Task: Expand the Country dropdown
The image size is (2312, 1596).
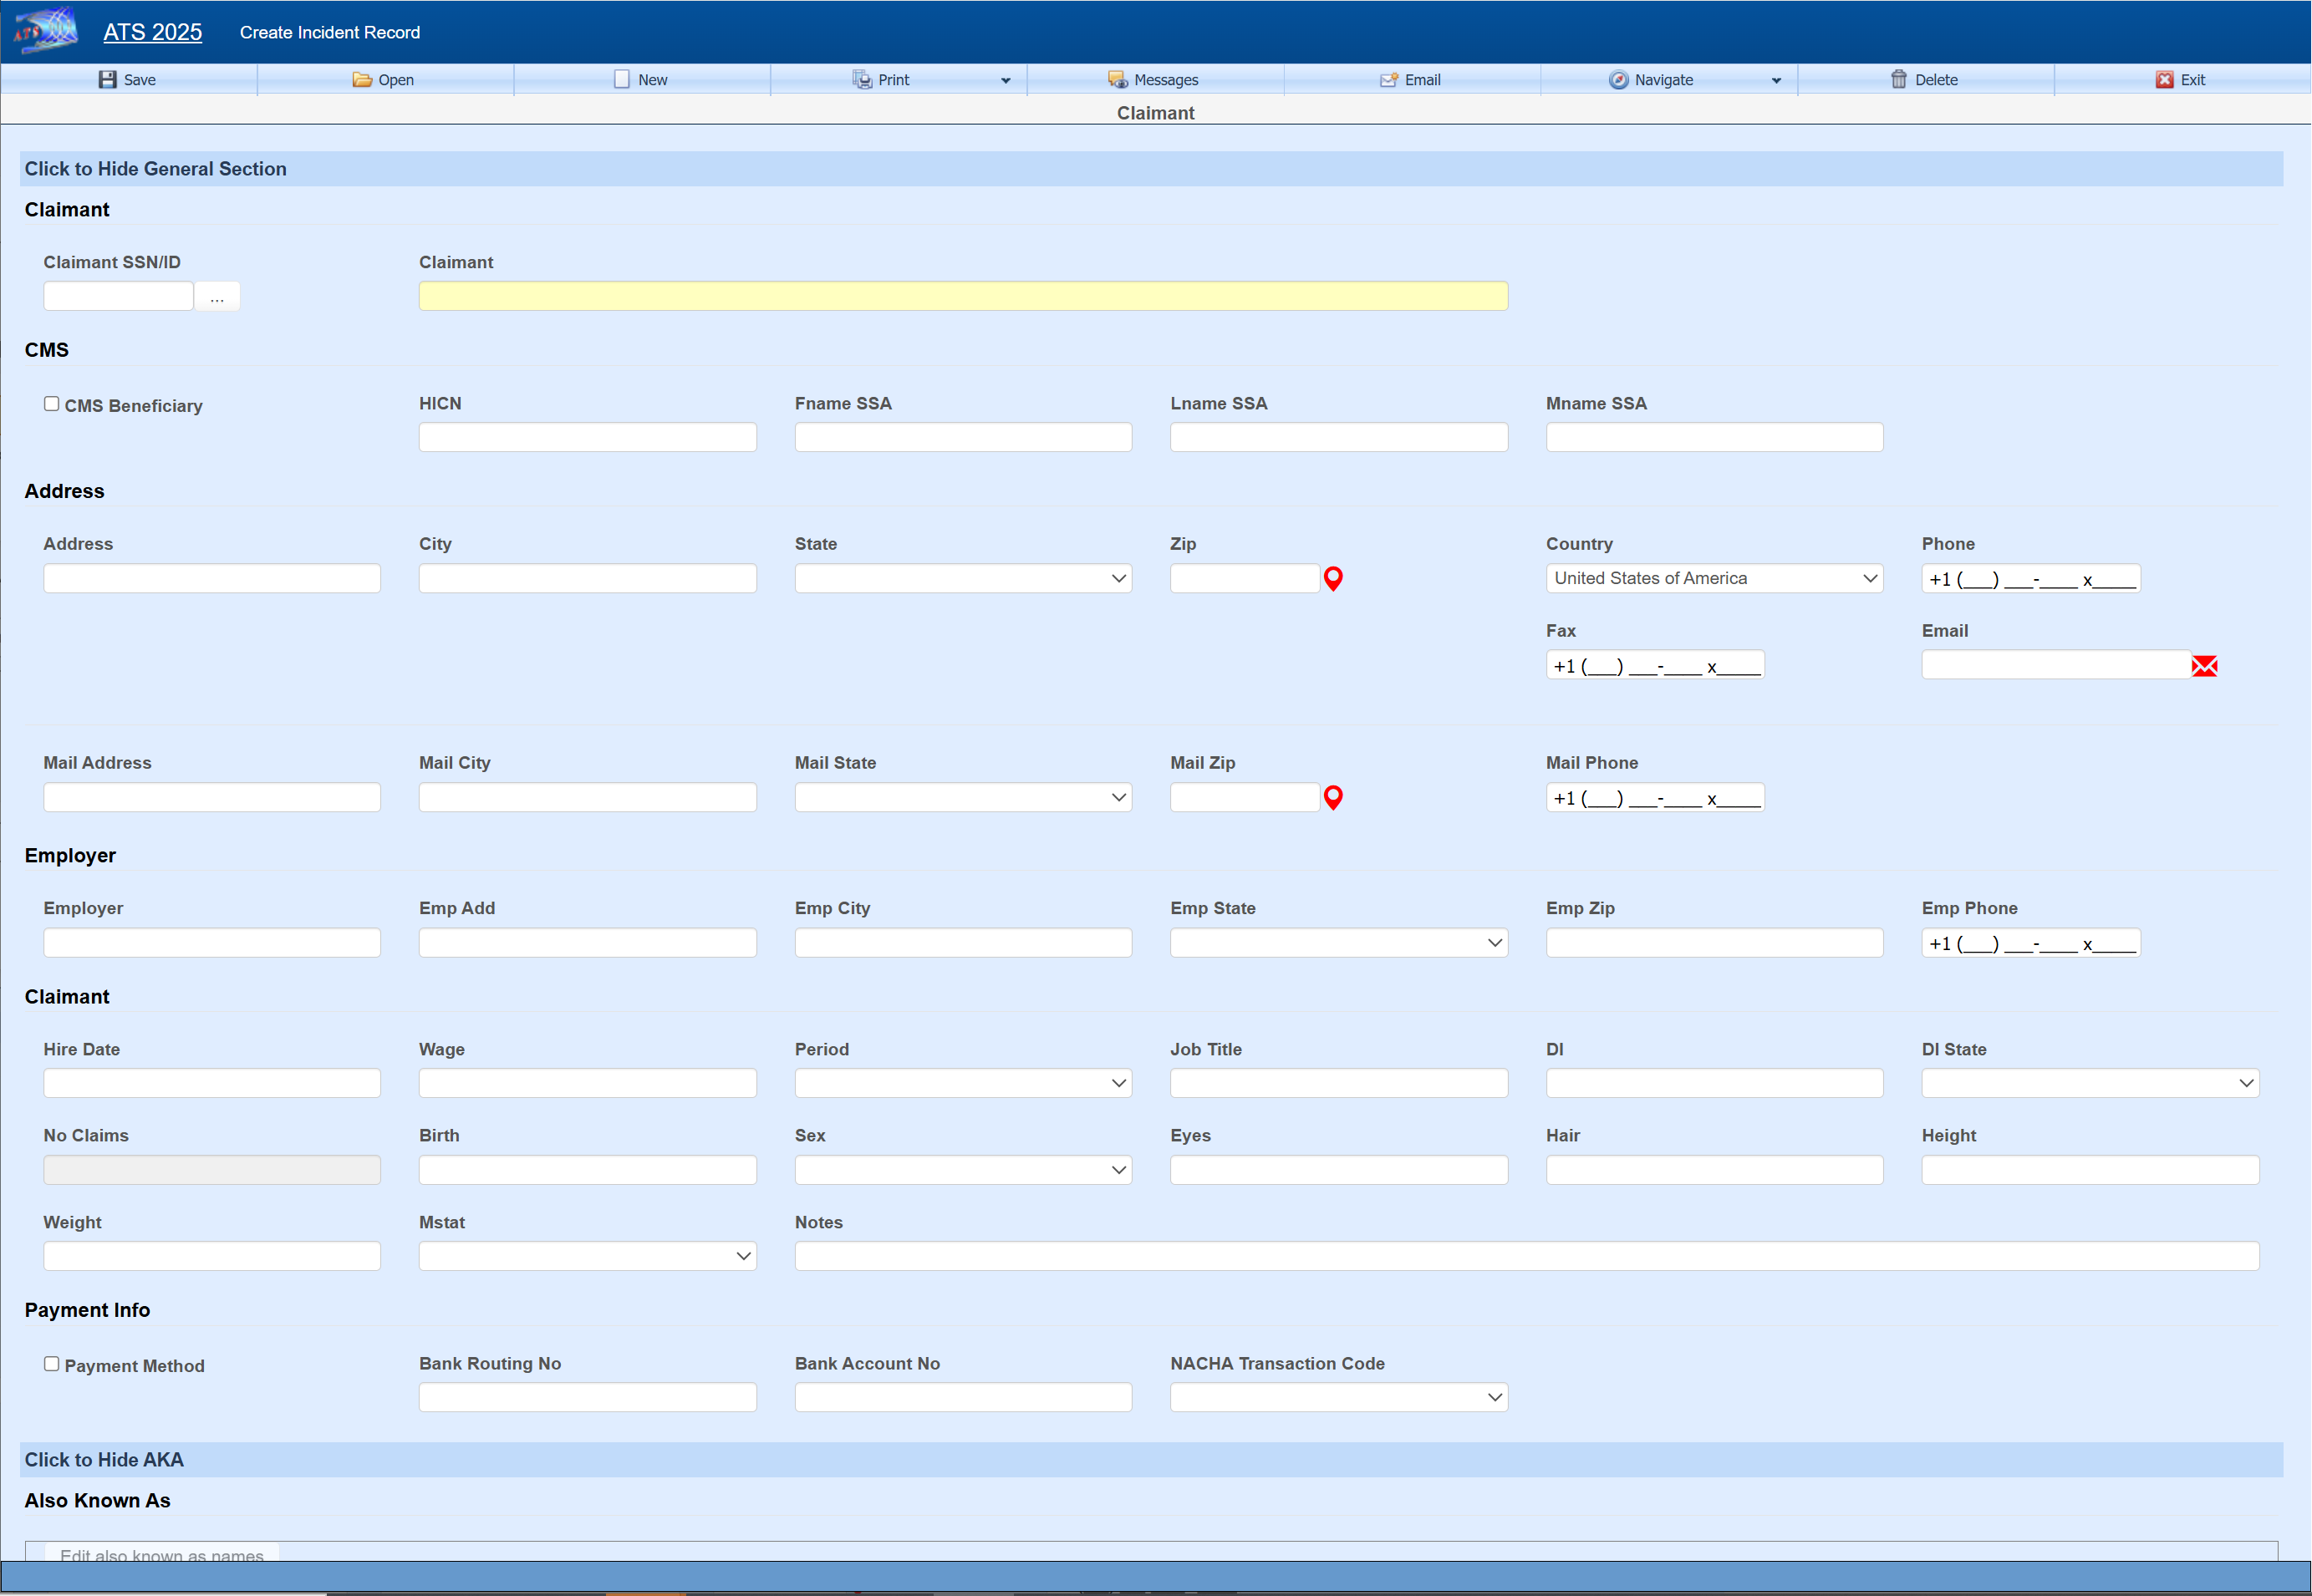Action: 1714,579
